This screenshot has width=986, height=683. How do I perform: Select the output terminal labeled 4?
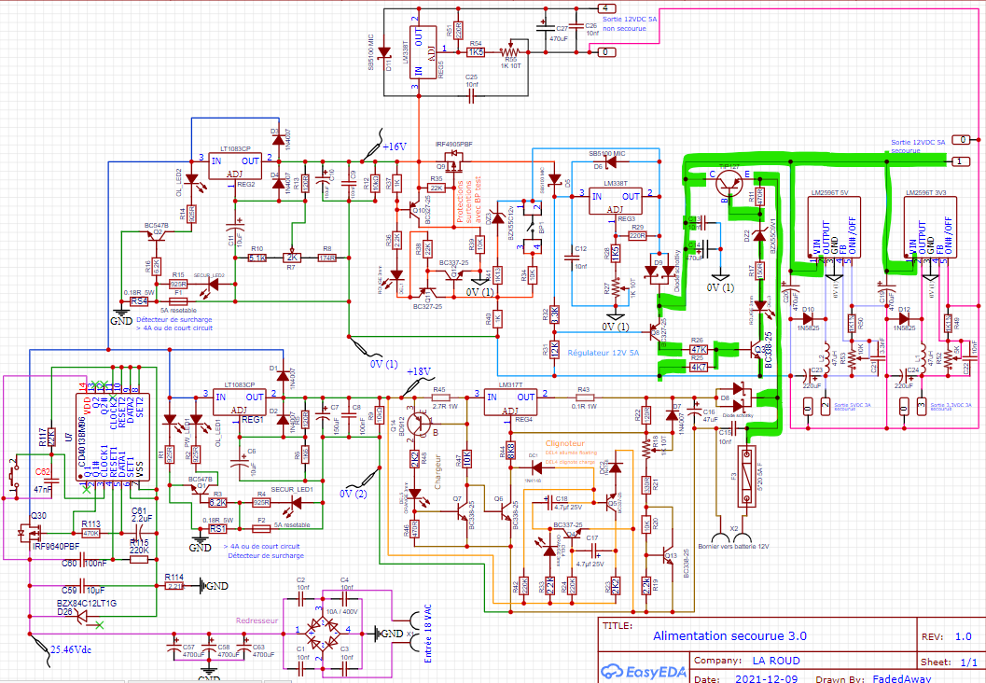[605, 8]
